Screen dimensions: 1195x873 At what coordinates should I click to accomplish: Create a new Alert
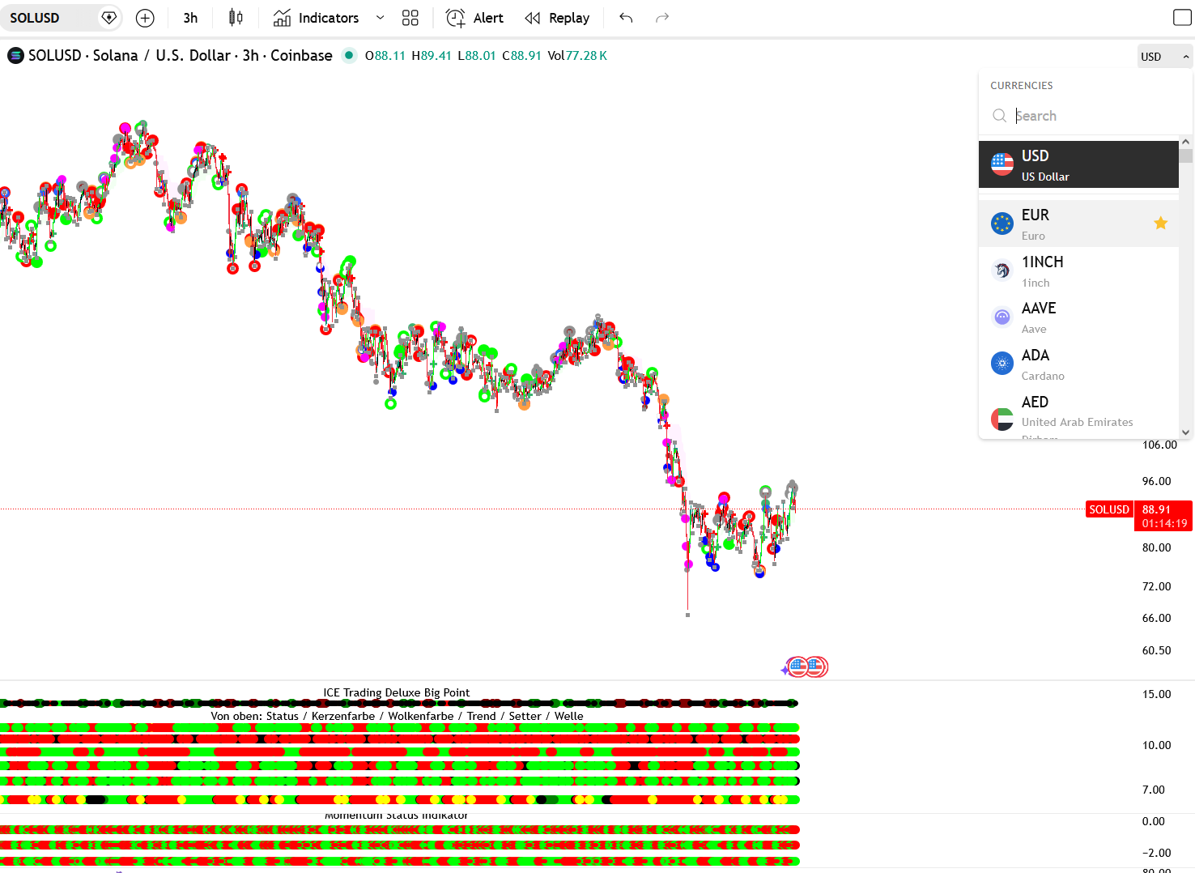click(474, 18)
